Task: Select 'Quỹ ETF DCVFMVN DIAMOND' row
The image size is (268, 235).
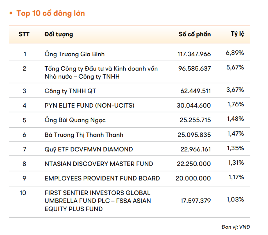Action: [89, 149]
